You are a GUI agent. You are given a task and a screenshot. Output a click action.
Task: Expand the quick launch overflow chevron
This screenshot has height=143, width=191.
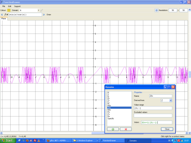[x=44, y=140]
